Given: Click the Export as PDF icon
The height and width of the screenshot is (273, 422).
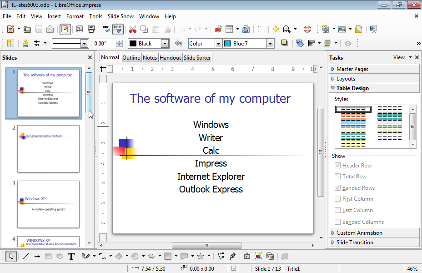Looking at the screenshot, I should click(80, 29).
